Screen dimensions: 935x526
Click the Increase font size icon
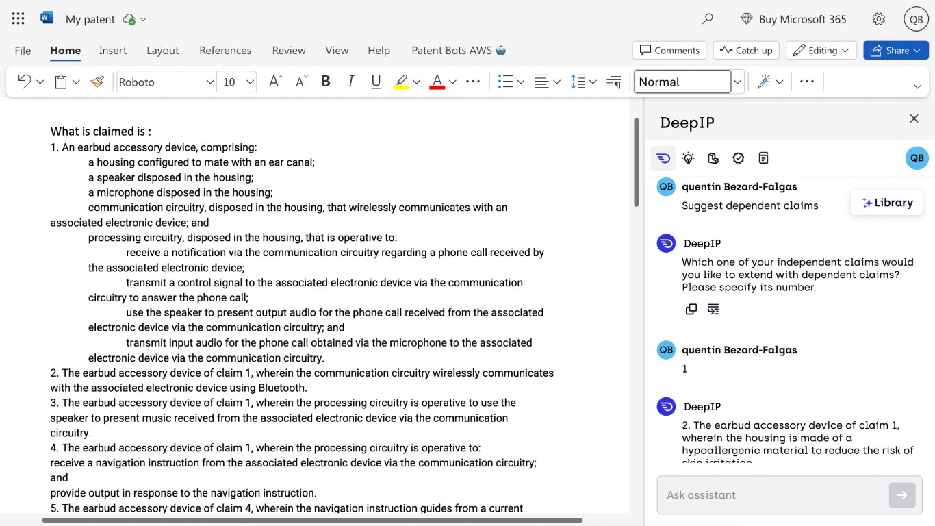(x=275, y=82)
